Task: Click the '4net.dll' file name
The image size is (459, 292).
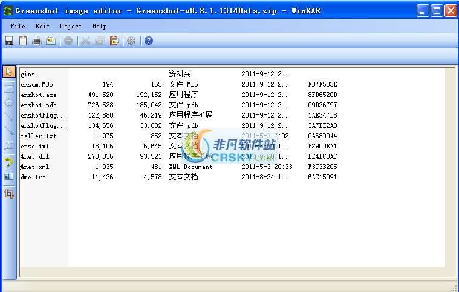Action: click(35, 156)
